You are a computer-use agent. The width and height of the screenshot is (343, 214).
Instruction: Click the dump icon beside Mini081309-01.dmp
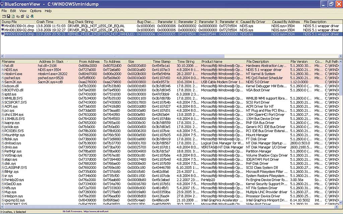pos(3,26)
